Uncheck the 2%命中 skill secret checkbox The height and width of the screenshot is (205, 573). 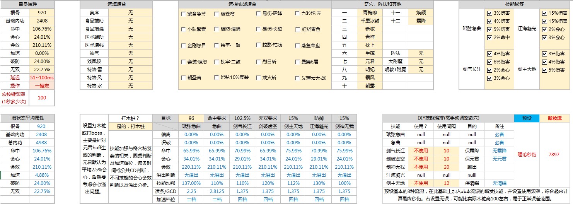(x=489, y=38)
